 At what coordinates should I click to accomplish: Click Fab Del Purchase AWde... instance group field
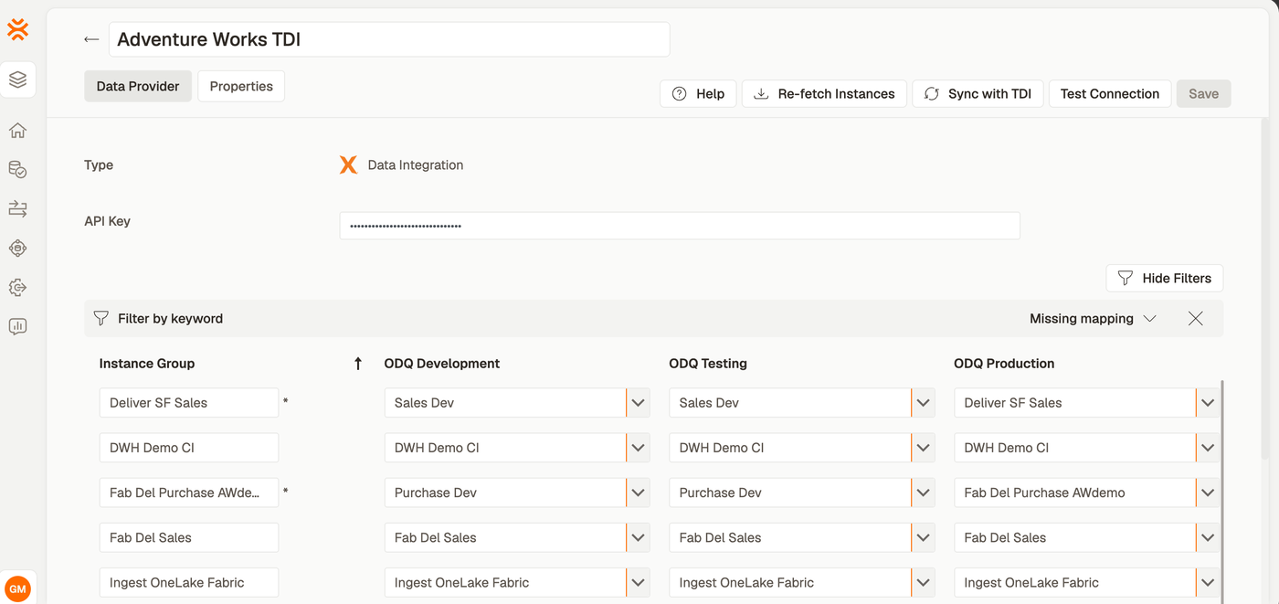point(189,493)
